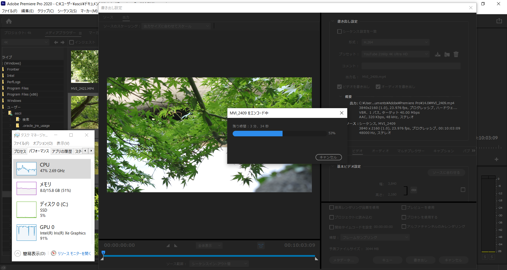The height and width of the screenshot is (270, 507).
Task: Cancel the MVI_2409 encoding
Action: [328, 157]
